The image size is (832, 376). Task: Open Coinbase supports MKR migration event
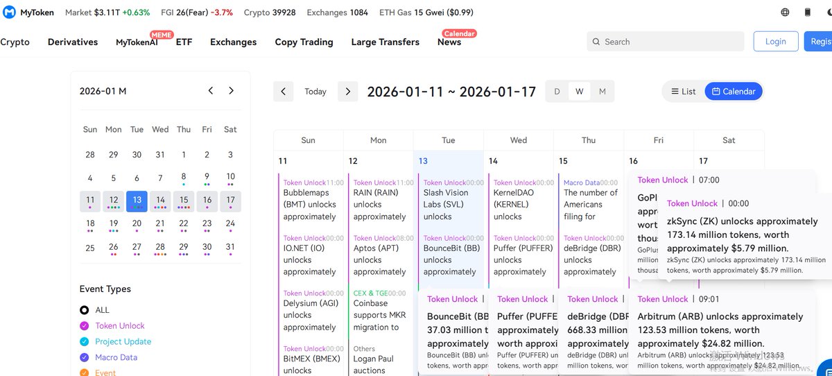380,311
